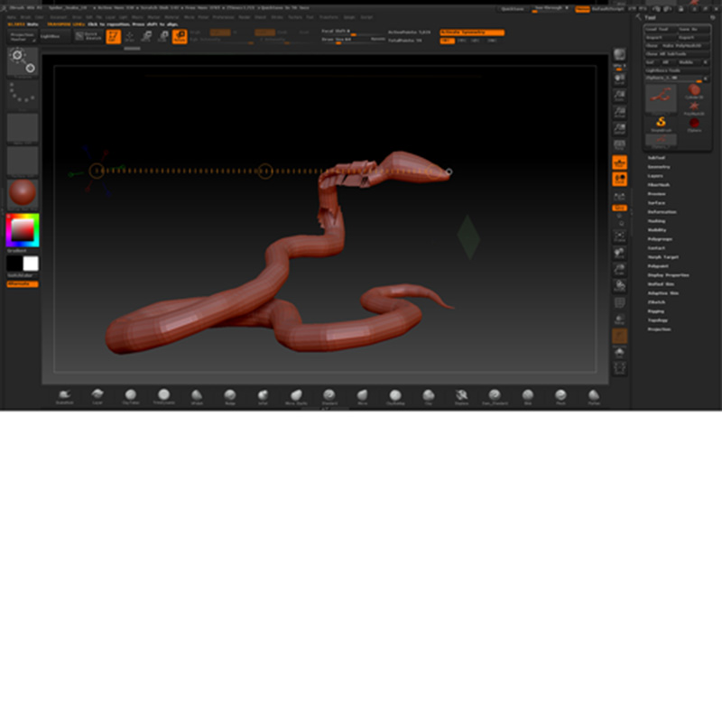Click the Alternate button on left shelf
Screen dimensions: 722x722
23,284
